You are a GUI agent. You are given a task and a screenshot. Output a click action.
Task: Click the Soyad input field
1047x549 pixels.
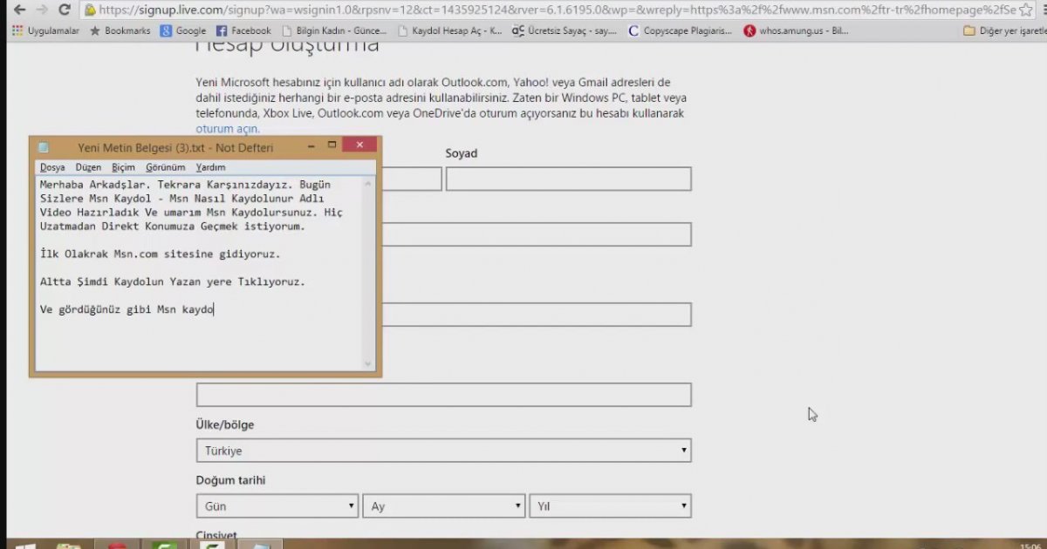point(569,179)
